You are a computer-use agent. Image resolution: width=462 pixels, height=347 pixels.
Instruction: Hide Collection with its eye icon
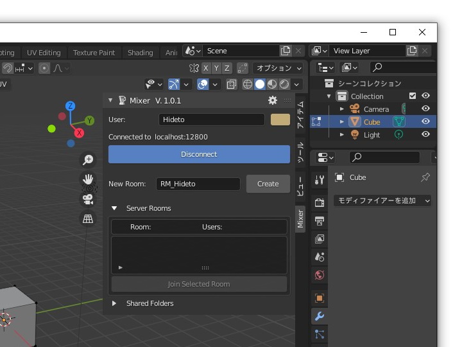click(x=425, y=96)
